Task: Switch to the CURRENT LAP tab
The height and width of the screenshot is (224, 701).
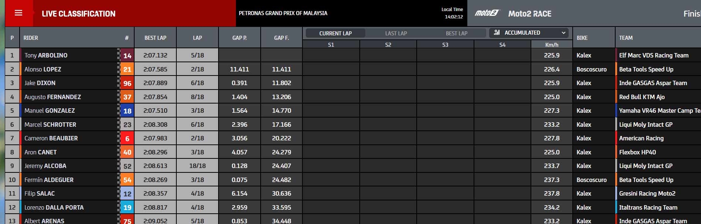Action: (x=335, y=33)
